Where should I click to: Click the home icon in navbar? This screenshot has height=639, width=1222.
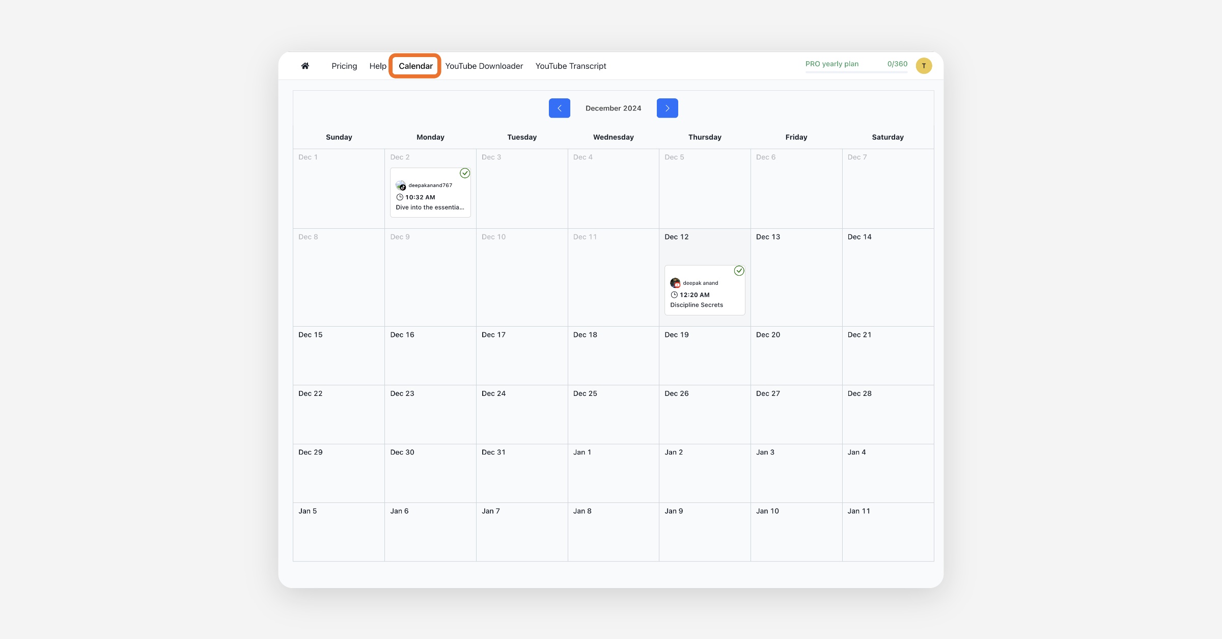305,66
